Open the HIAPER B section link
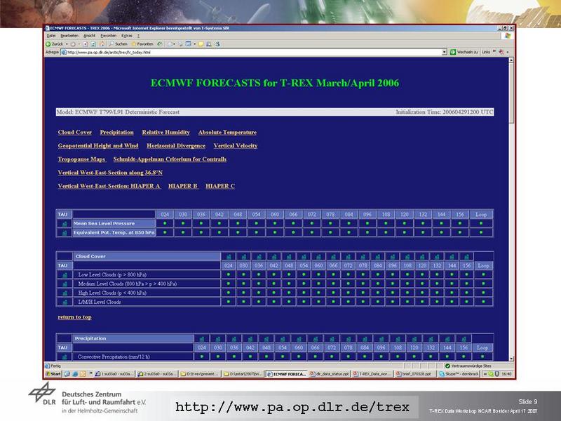Screen dimensions: 561x421 tap(183, 186)
